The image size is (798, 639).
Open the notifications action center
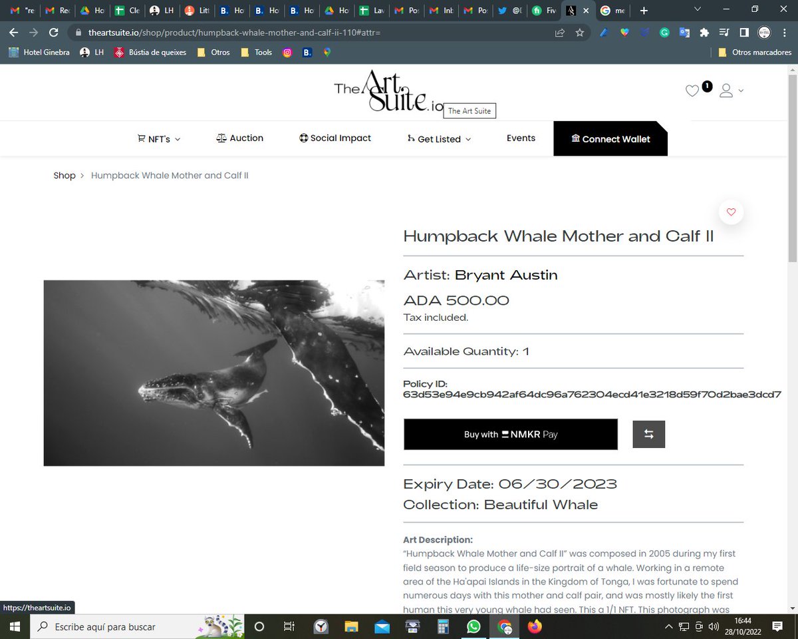click(x=777, y=626)
